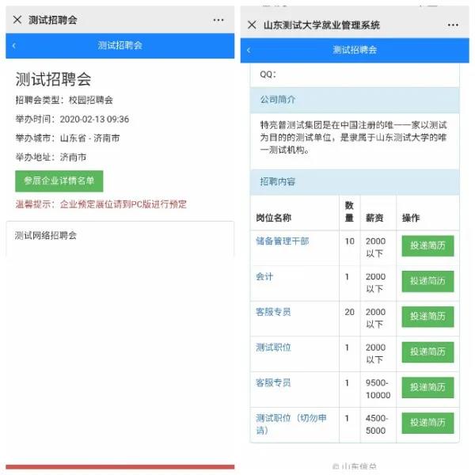Viewport: 475px width, 475px height.
Task: Open the 参展企业详情名单 green button
Action: click(59, 180)
